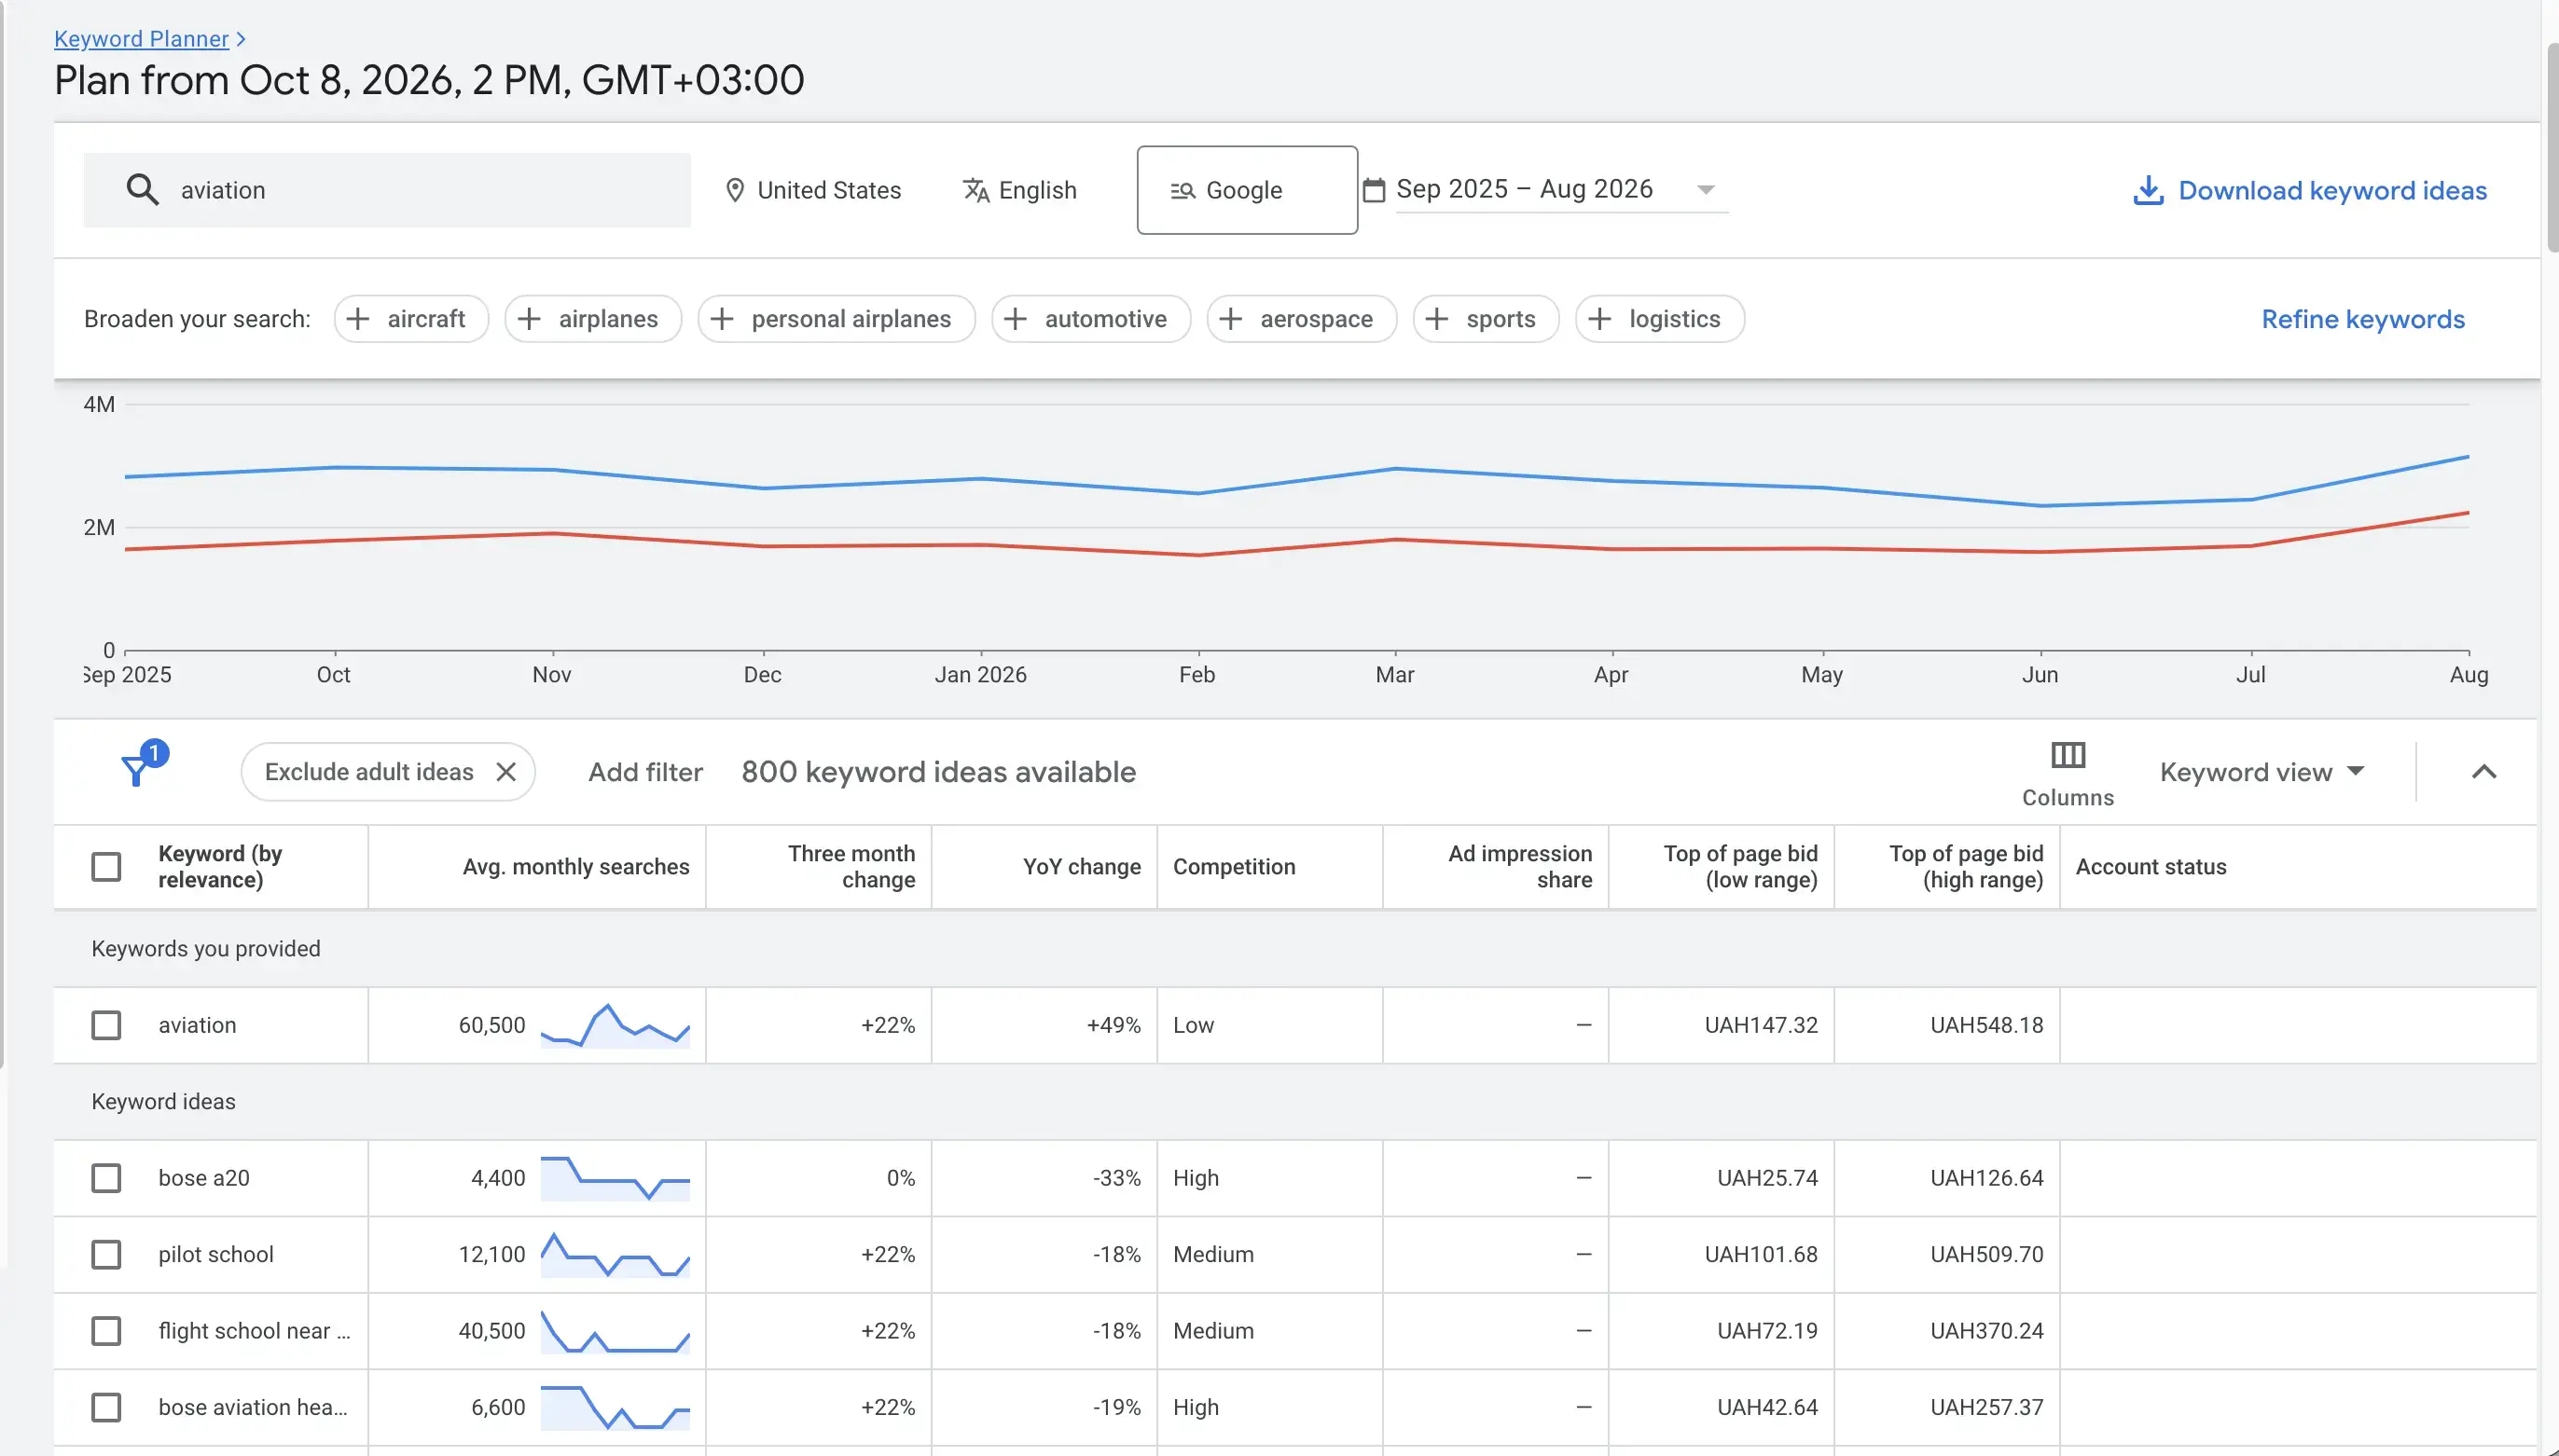
Task: Check the 'flight school near' row checkbox
Action: 106,1331
